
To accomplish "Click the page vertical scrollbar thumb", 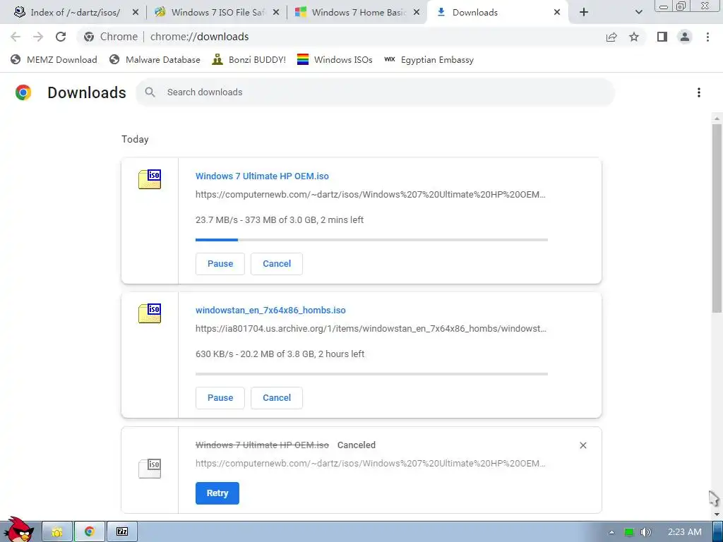I will click(x=717, y=219).
